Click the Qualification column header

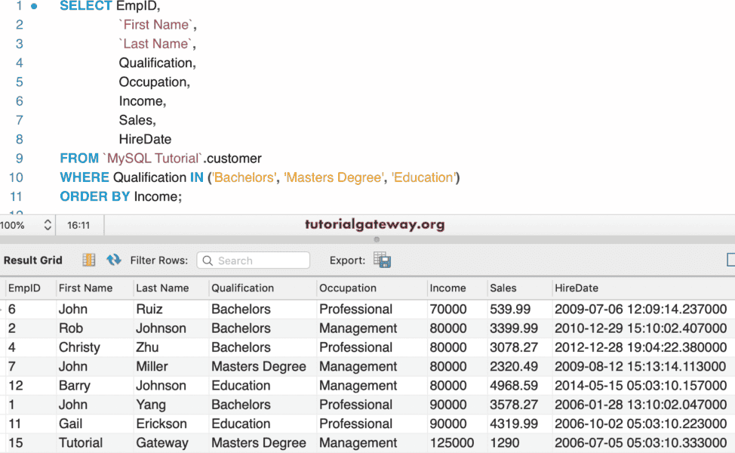click(242, 288)
